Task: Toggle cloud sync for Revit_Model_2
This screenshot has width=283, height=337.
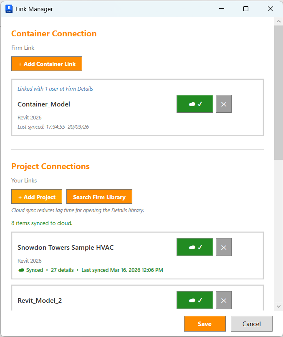Action: coord(195,300)
